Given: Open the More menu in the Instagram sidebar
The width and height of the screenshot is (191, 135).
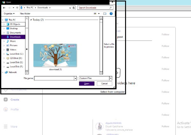Looking at the screenshot, I should (14, 127).
